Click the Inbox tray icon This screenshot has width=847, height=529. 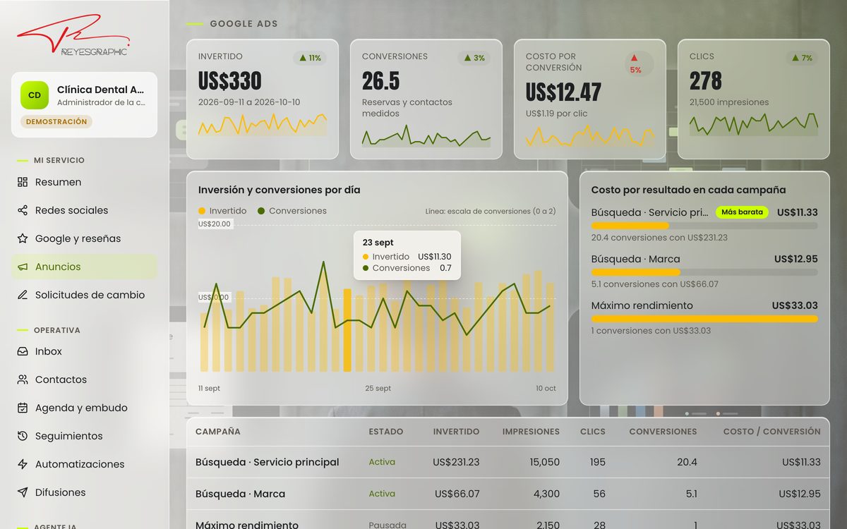[23, 351]
